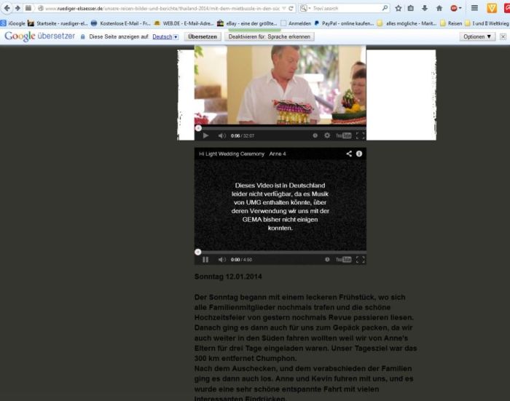Click the first video's watch later clock icon
Image resolution: width=510 pixels, height=401 pixels.
[x=315, y=135]
